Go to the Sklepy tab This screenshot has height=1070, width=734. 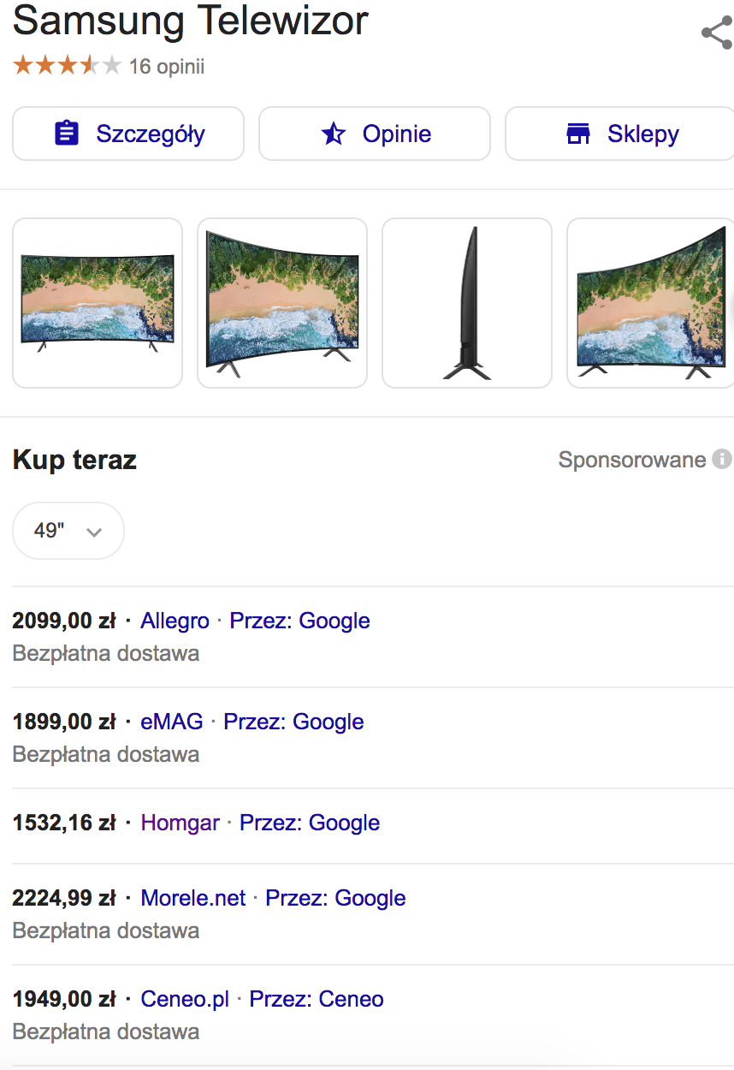620,134
